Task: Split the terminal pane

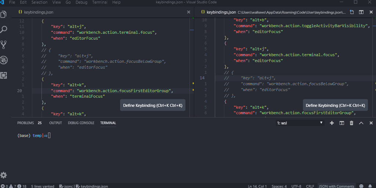Action: point(341,123)
